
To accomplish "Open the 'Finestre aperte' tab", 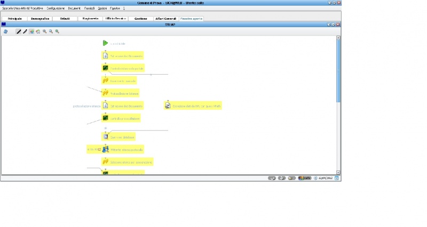I will pyautogui.click(x=191, y=19).
